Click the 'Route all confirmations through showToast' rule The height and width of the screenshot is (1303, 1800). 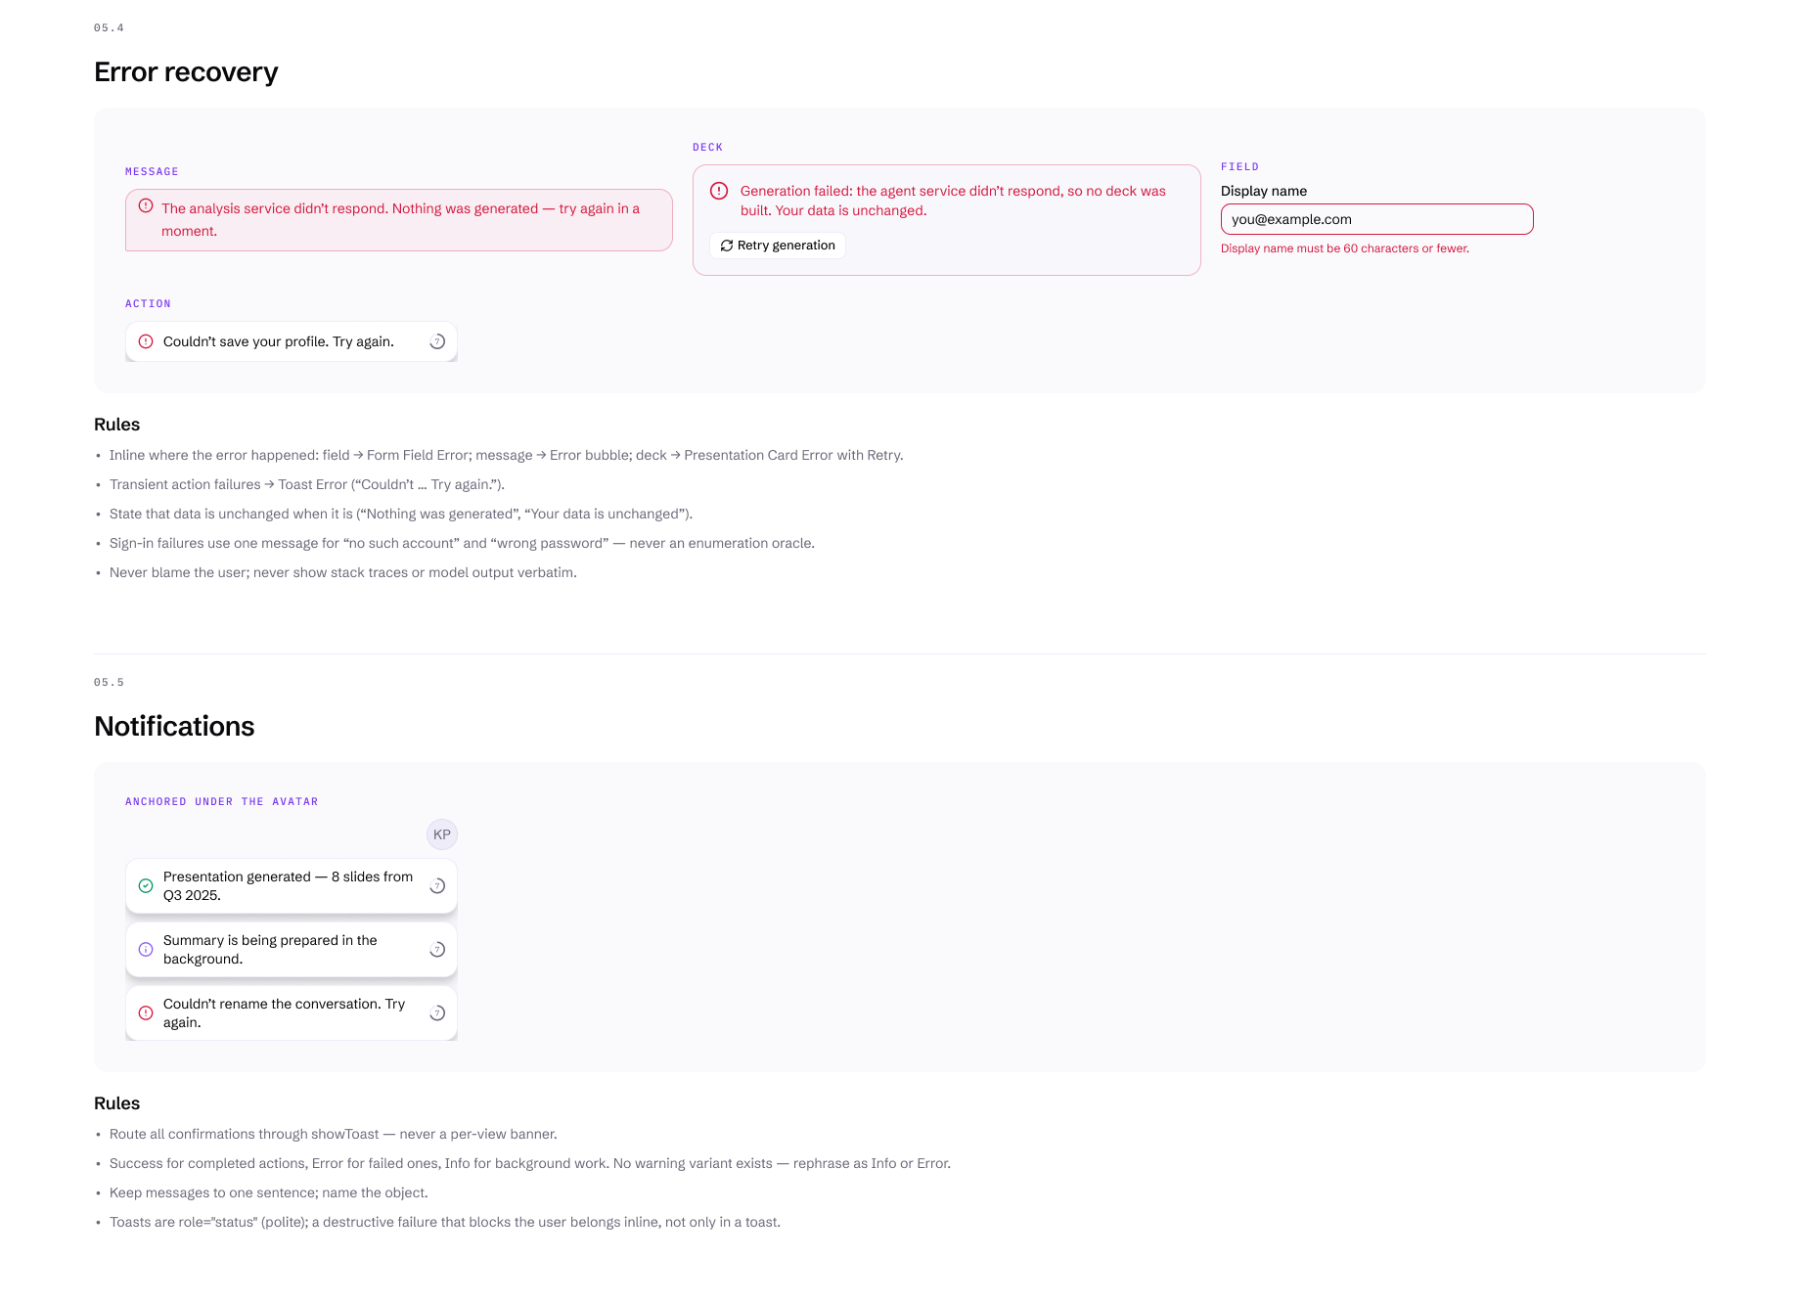tap(334, 1135)
